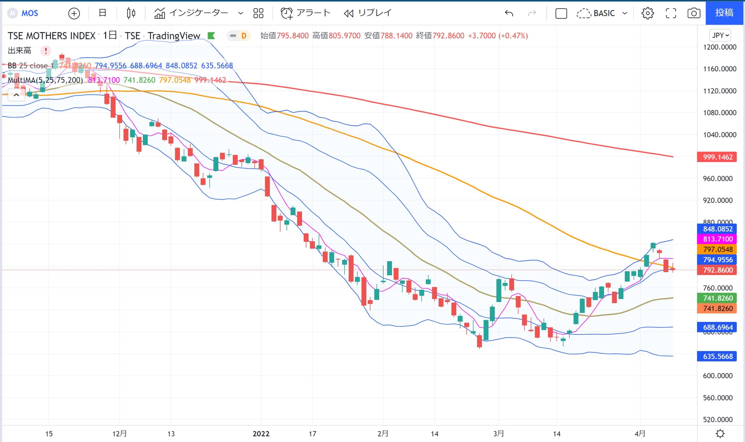Click the 792.8600 last price label
Image resolution: width=745 pixels, height=442 pixels.
click(717, 270)
